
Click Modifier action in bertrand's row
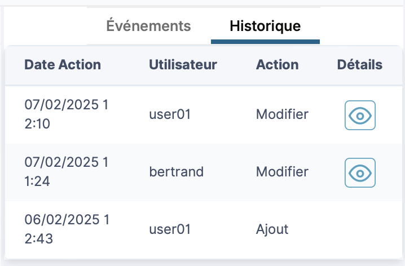282,172
